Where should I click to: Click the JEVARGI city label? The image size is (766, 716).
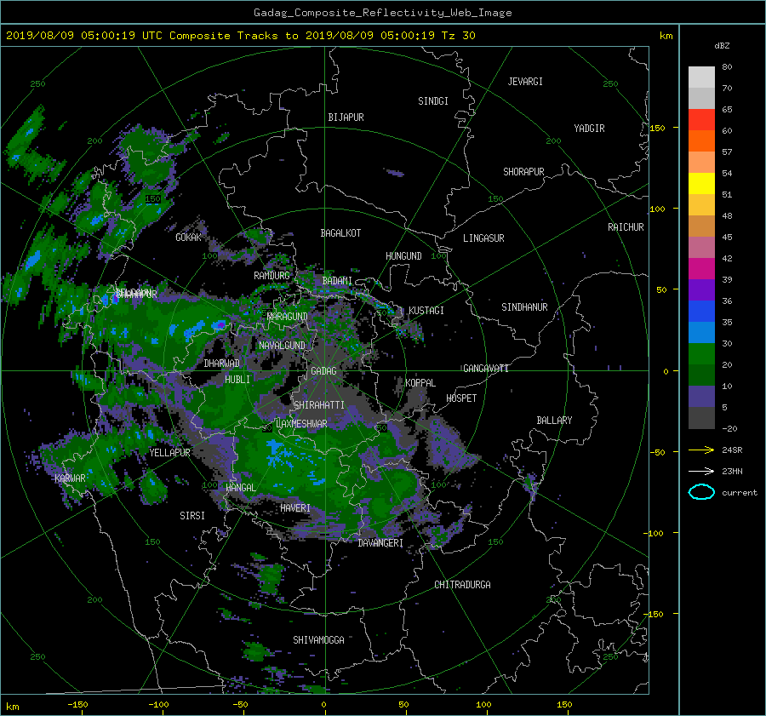525,82
